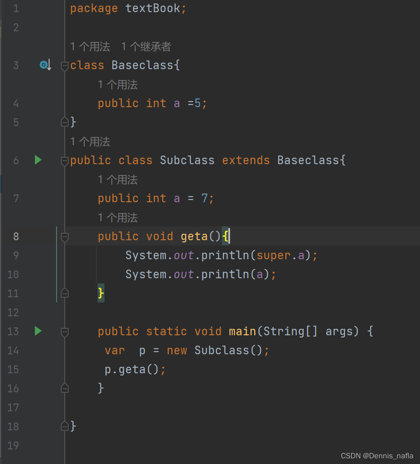Screen dimensions: 420x464
Task: Click line number 19 in the gutter
Action: 13,445
